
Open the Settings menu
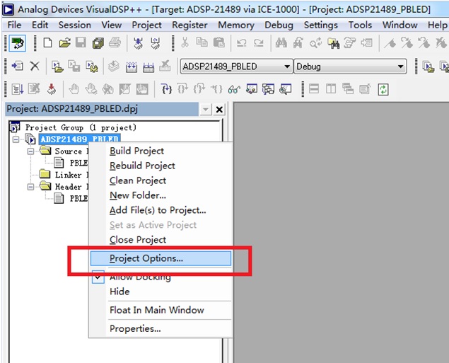[x=321, y=25]
